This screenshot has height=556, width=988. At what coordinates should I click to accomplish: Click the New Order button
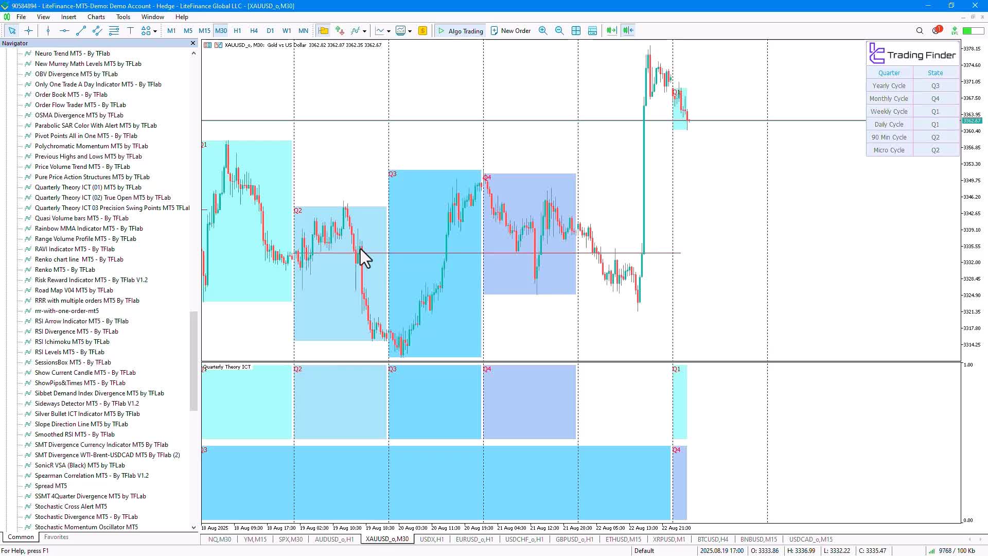510,31
